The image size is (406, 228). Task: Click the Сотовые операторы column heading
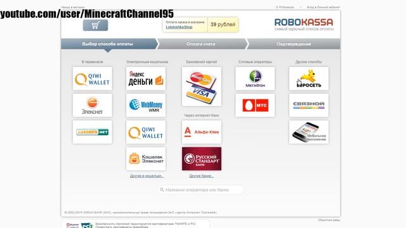click(x=255, y=62)
